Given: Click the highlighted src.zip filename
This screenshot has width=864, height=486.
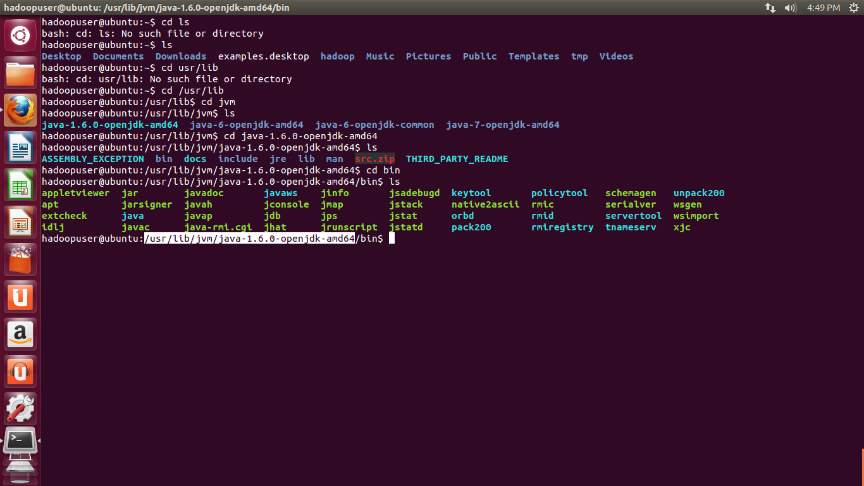Looking at the screenshot, I should (375, 159).
